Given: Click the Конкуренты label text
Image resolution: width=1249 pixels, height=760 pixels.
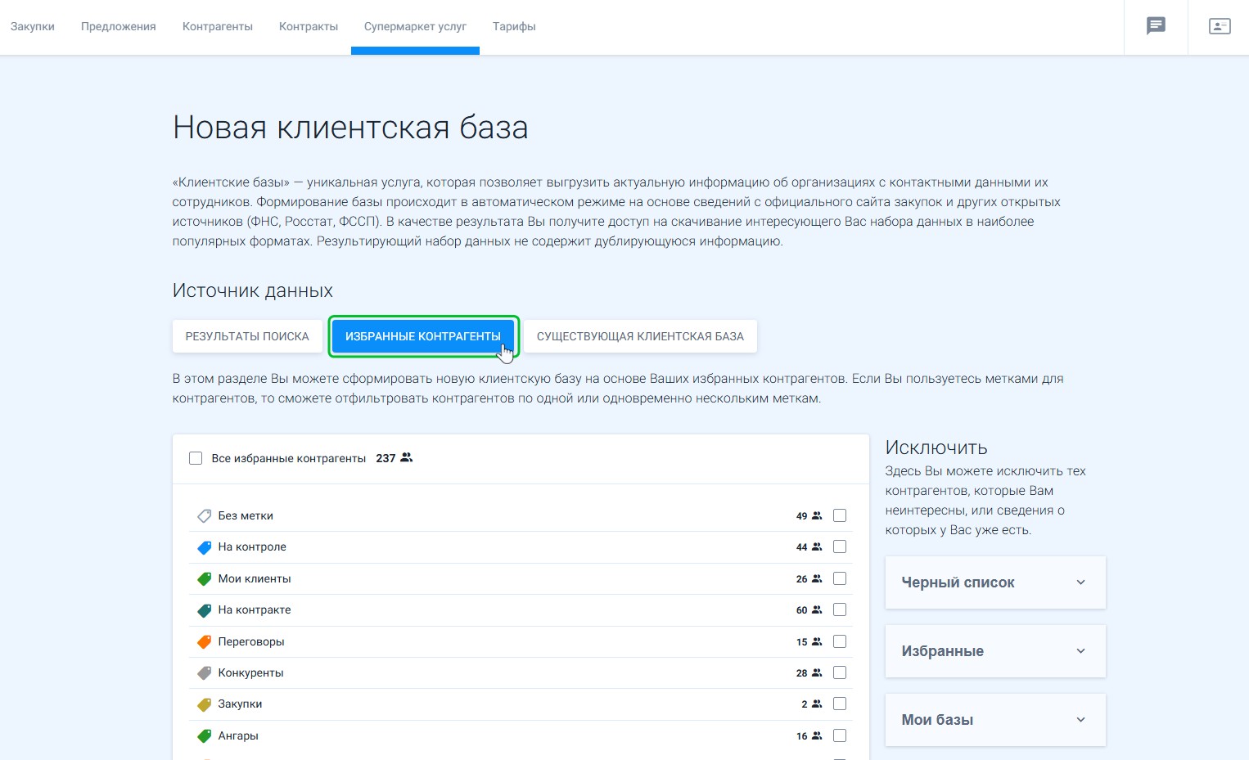Looking at the screenshot, I should click(250, 672).
